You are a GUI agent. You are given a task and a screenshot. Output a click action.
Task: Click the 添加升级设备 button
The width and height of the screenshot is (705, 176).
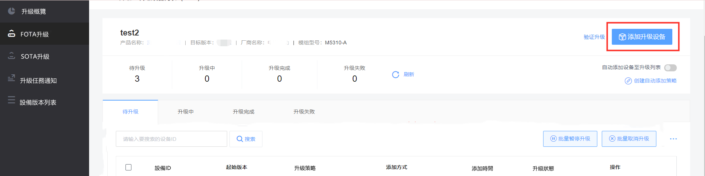coord(642,37)
